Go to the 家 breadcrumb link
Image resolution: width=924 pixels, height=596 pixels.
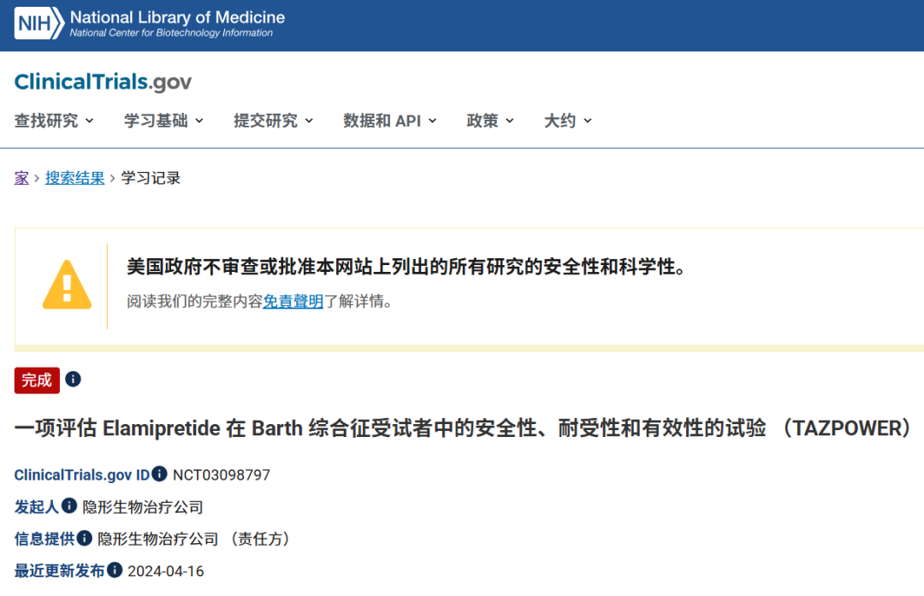click(x=21, y=178)
